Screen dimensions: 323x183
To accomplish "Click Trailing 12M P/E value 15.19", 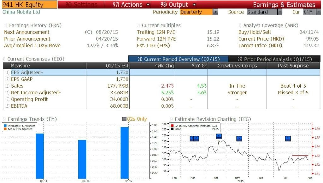I will (213, 32).
